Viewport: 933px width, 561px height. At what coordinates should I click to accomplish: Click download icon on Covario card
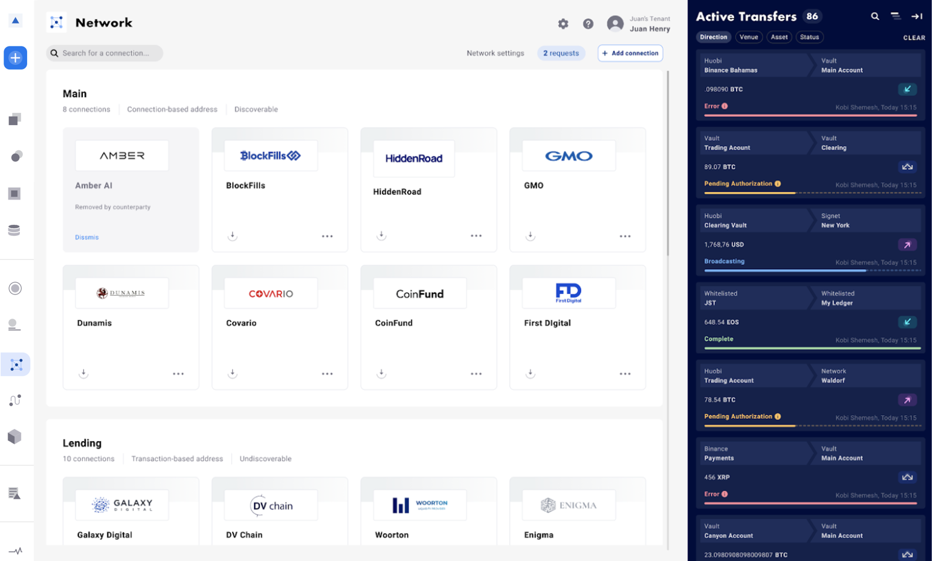(233, 374)
